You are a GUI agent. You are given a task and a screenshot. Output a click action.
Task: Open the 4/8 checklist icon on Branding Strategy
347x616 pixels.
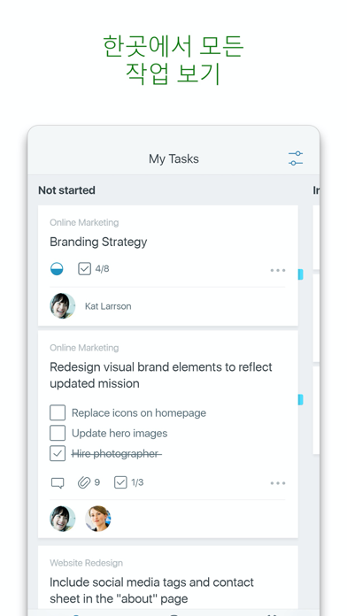(84, 269)
